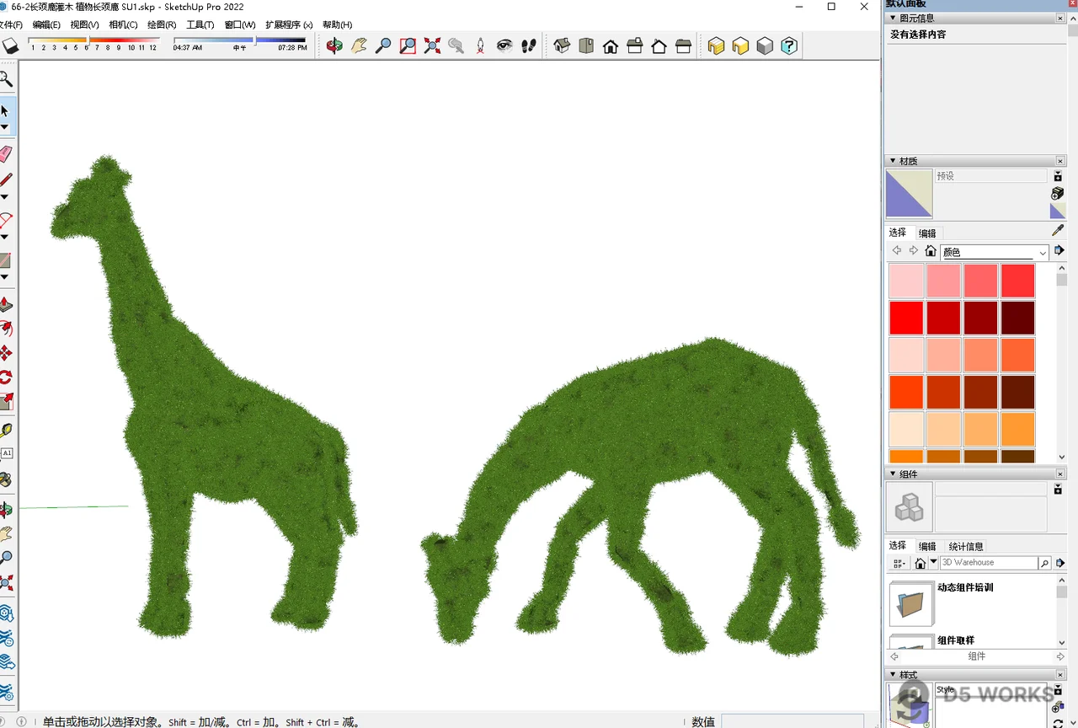The image size is (1078, 728).
Task: Switch to Top standard view
Action: pos(586,45)
